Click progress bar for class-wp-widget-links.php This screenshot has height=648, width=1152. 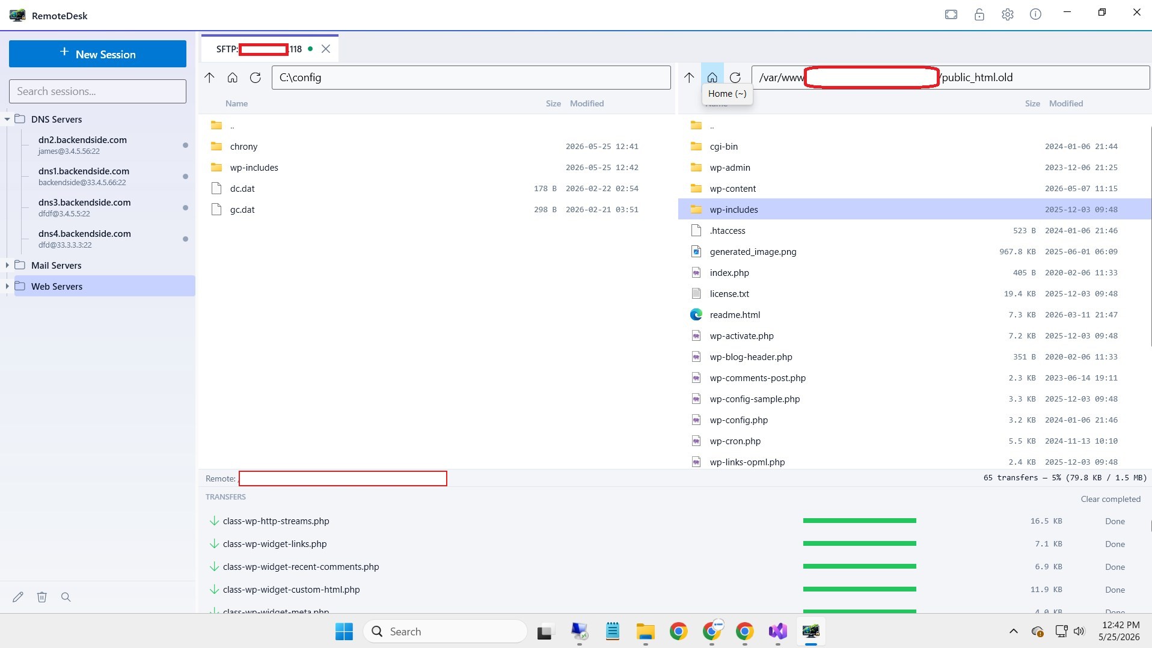point(859,543)
